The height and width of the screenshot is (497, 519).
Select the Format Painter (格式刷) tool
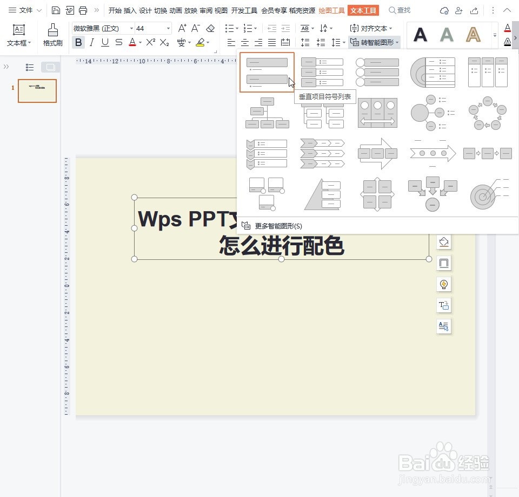pos(52,35)
